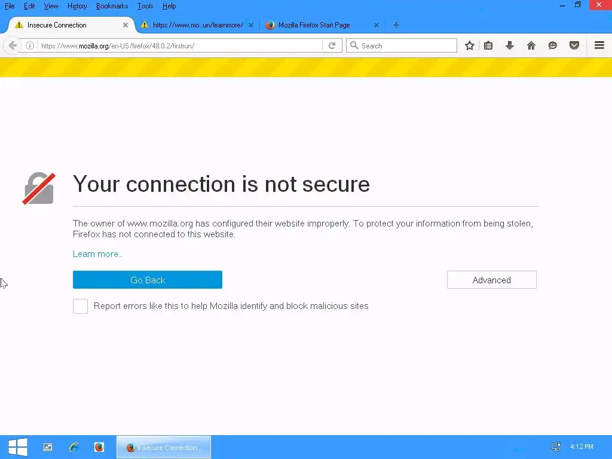Click the network tray icon
Screen dimensions: 612x459
[556, 446]
